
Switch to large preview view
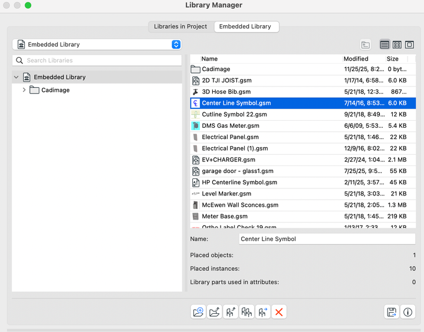tap(409, 45)
